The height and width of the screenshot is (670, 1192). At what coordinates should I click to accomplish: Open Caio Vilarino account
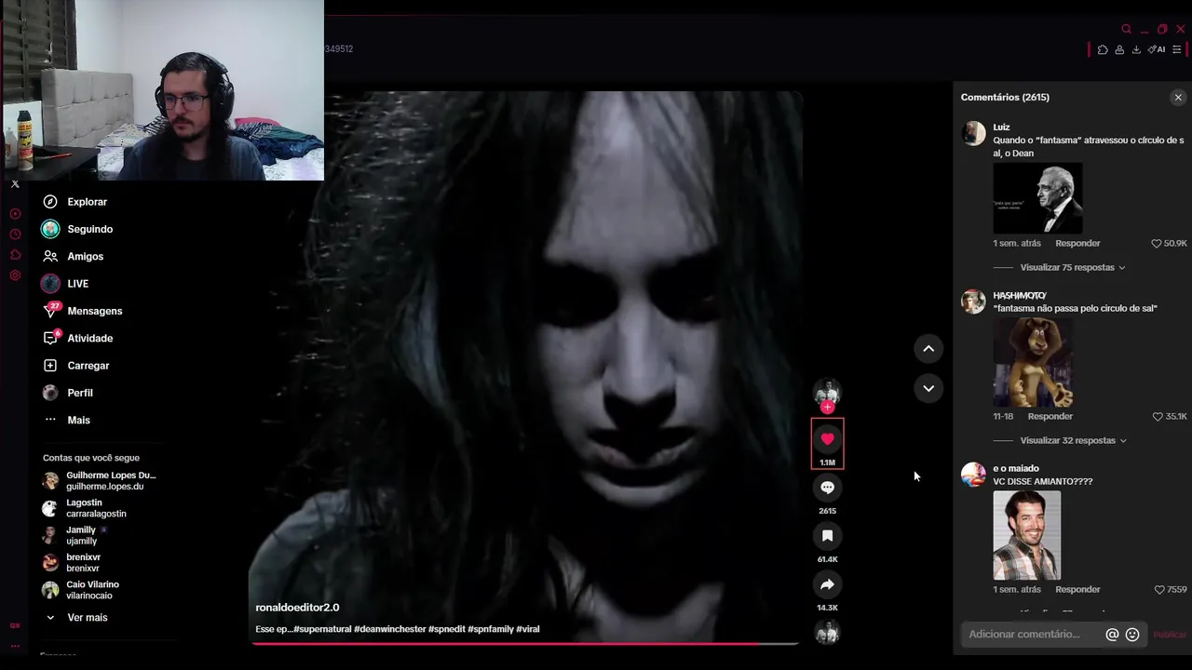(80, 590)
